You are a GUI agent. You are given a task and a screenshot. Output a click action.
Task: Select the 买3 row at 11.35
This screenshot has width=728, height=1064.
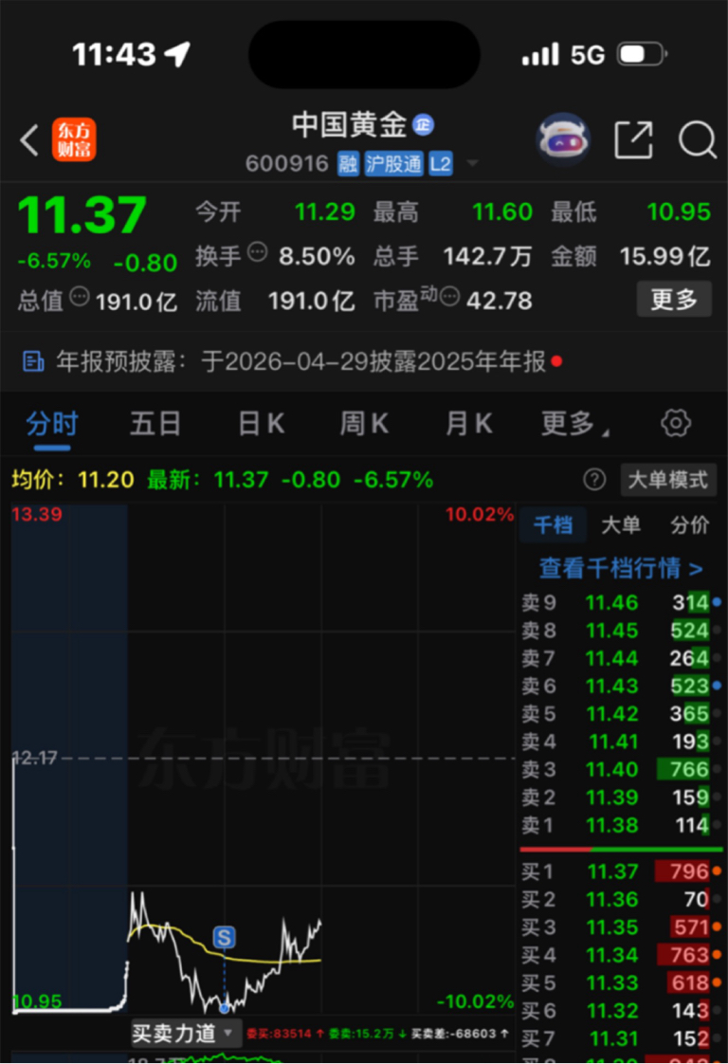(621, 926)
